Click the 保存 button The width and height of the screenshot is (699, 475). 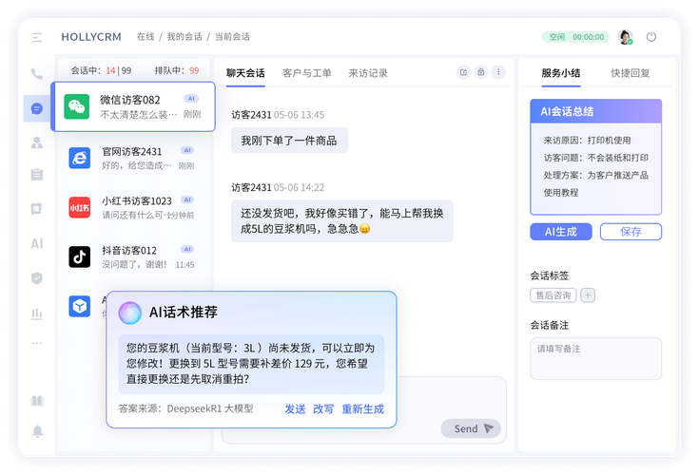(631, 232)
